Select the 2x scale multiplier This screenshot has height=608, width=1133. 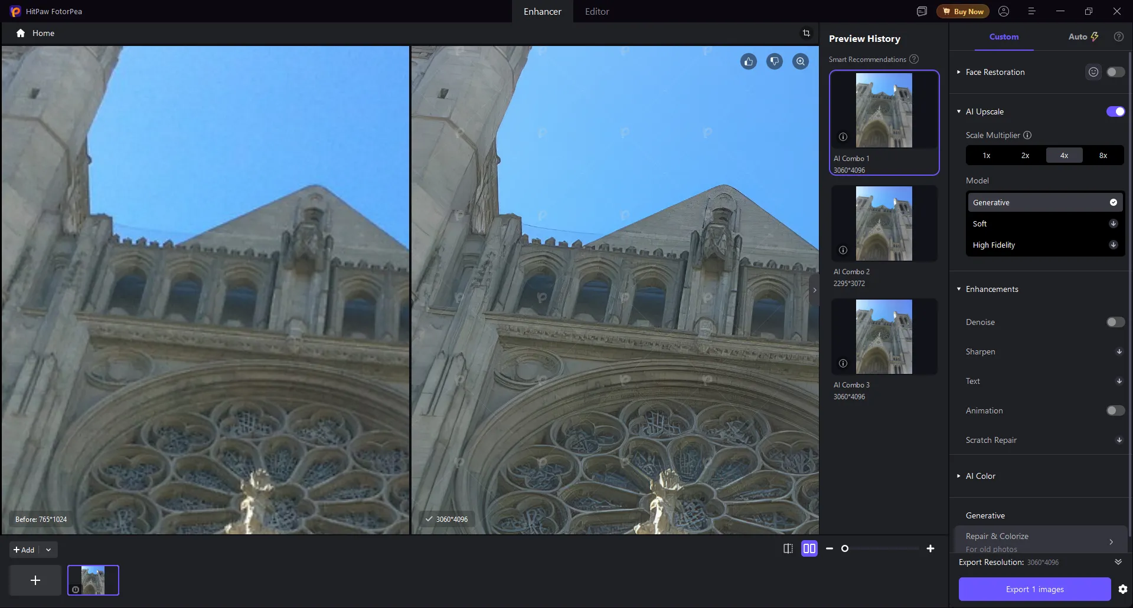pyautogui.click(x=1026, y=156)
